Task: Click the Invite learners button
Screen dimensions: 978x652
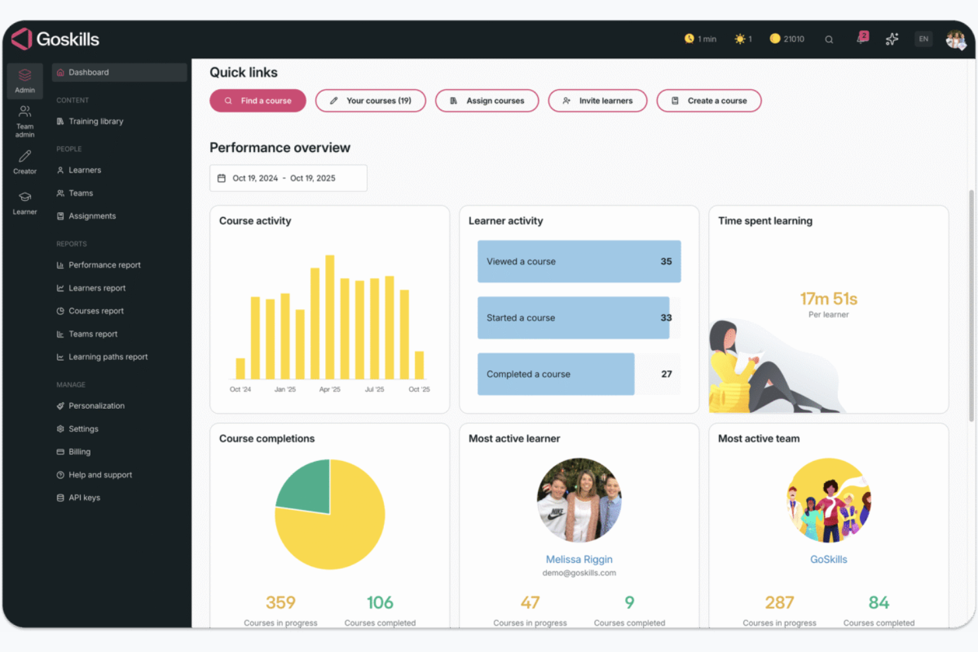Action: pos(597,100)
